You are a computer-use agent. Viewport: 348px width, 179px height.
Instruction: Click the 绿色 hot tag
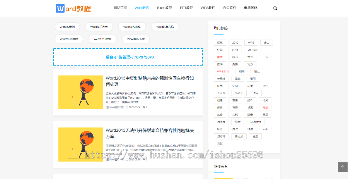(220, 43)
